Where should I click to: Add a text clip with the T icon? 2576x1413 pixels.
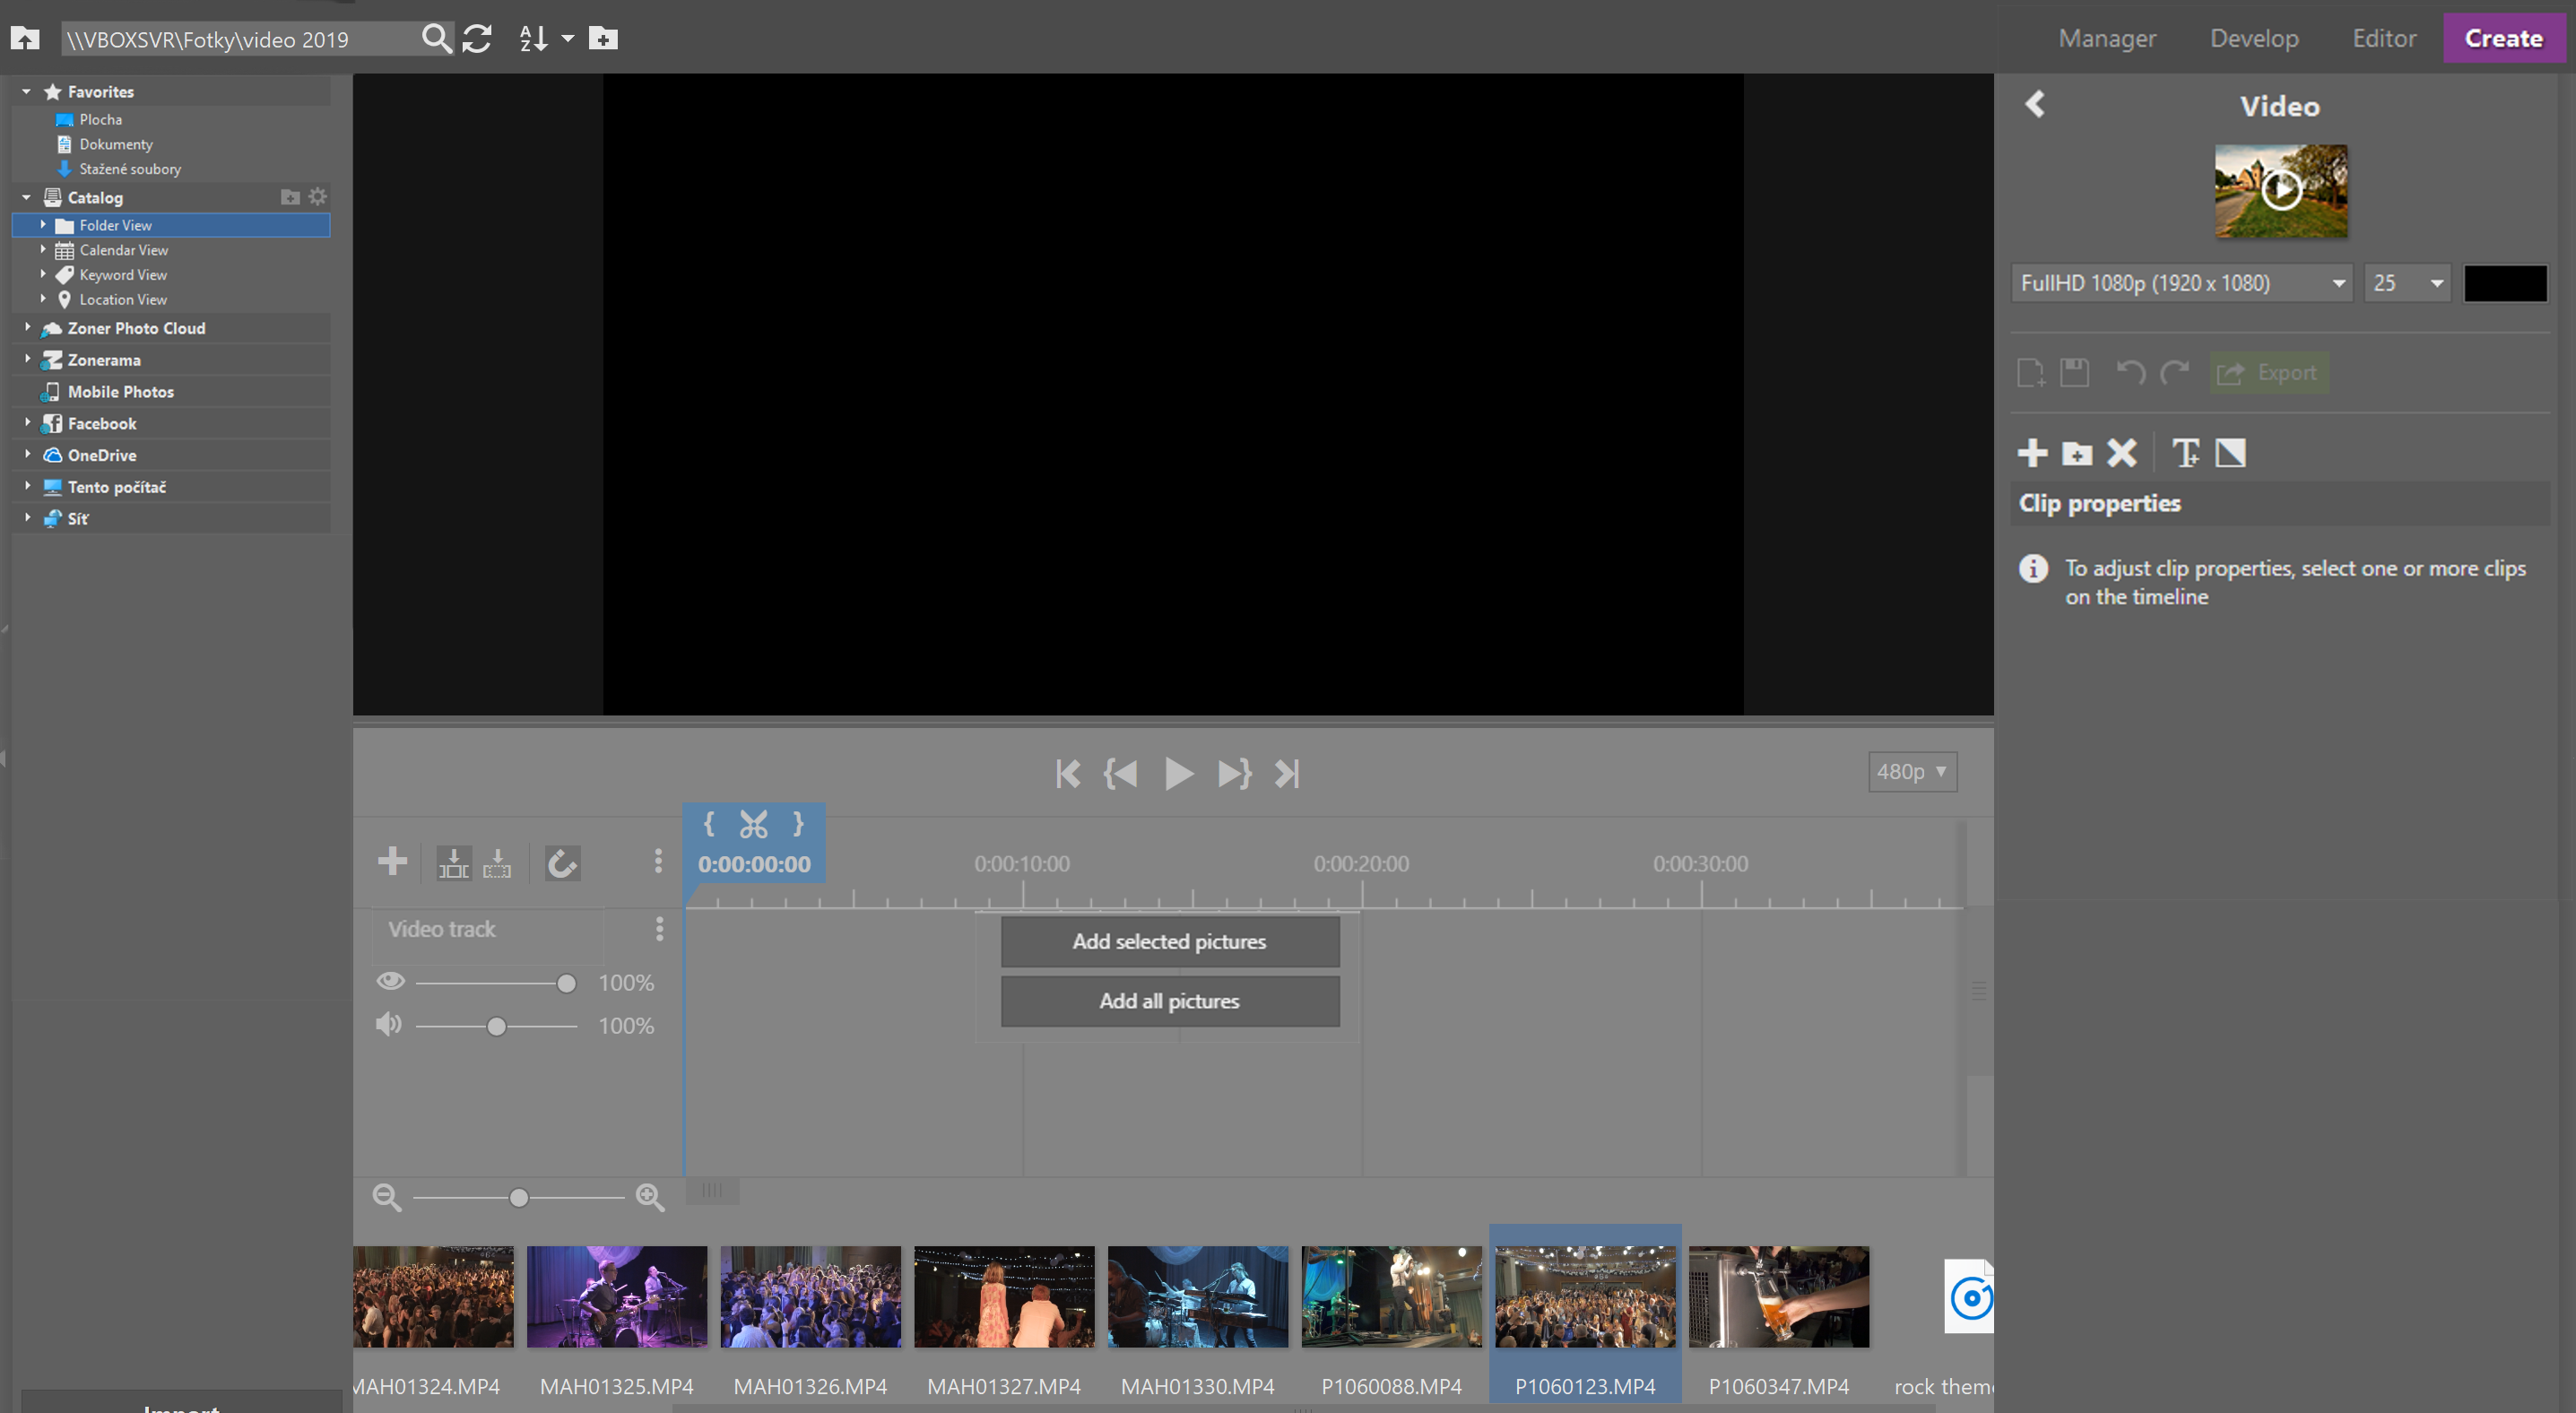click(2186, 453)
